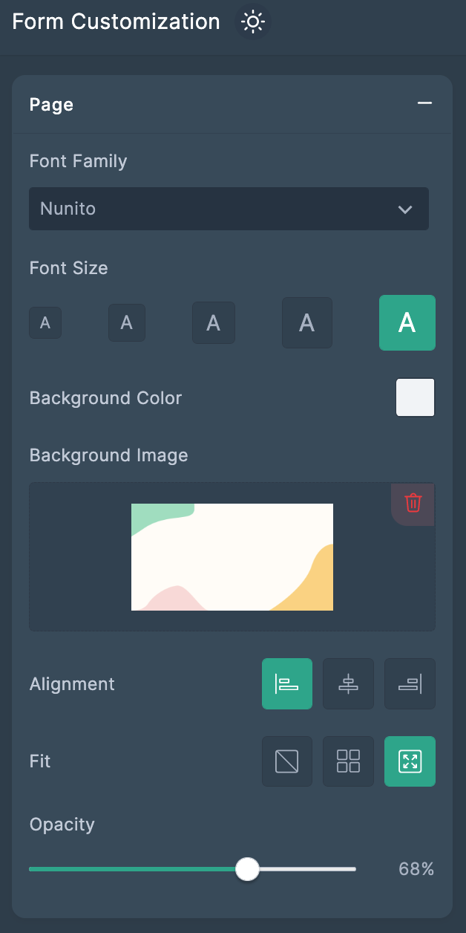Screen dimensions: 466x933
Task: Select the expand-to-cover fit option
Action: pyautogui.click(x=410, y=761)
